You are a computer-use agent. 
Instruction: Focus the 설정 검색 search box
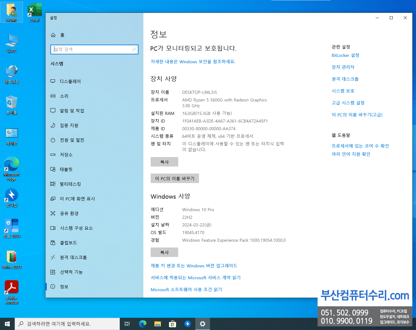[x=94, y=49]
